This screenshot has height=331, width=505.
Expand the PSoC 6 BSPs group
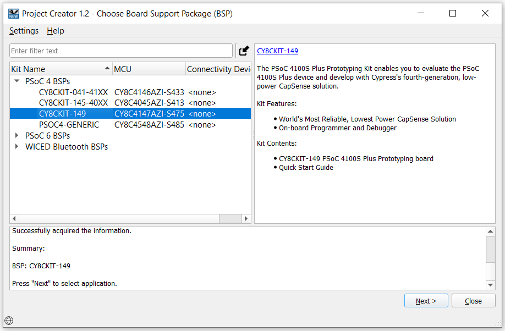(x=17, y=136)
